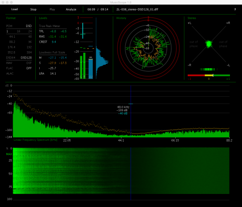
Task: Click the file name 2L-038_stereo-DSD128_01.dff
Action: [137, 10]
